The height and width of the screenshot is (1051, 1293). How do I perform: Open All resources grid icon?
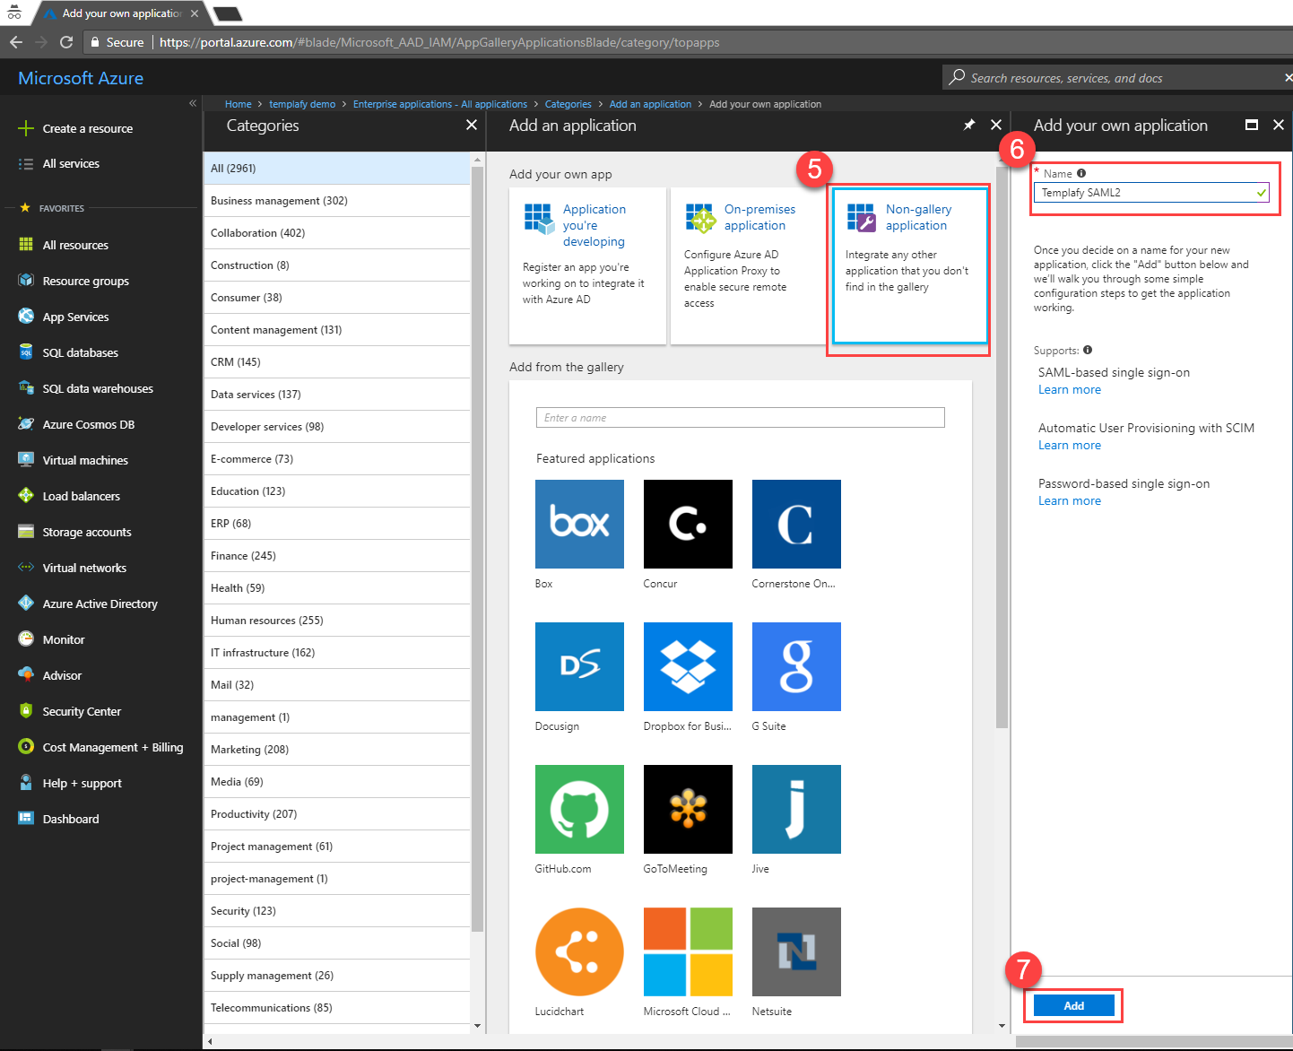pos(26,245)
